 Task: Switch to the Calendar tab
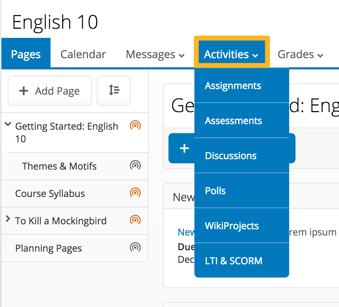[x=83, y=54]
